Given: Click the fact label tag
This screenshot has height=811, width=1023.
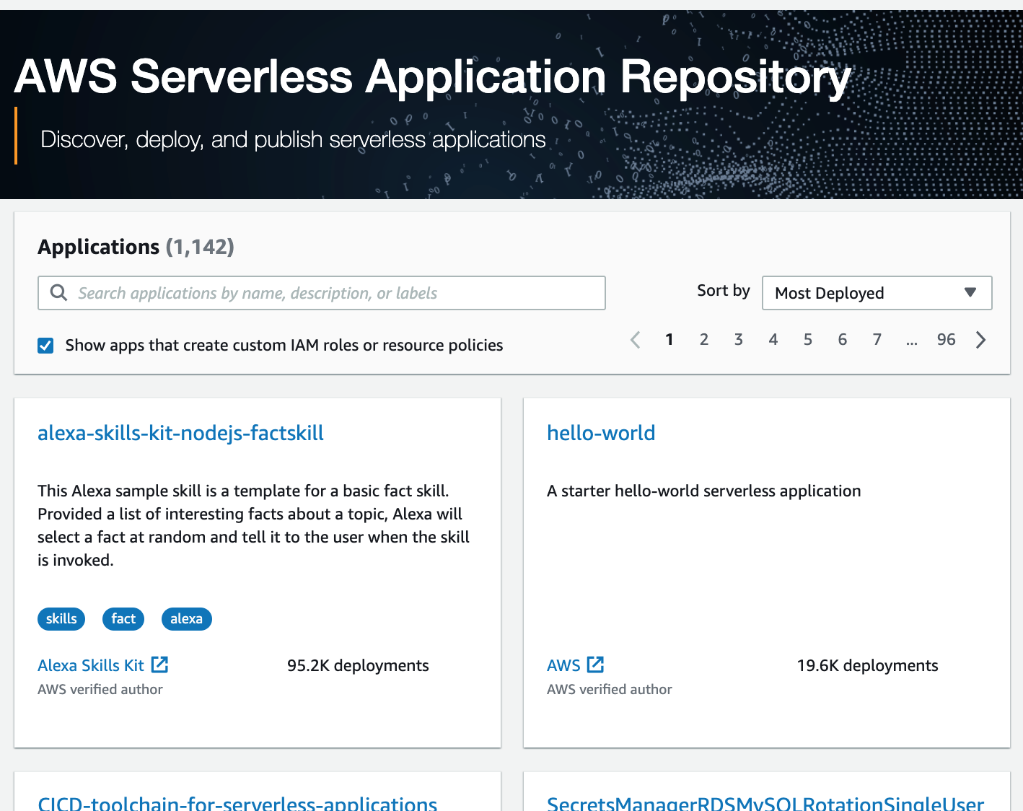Looking at the screenshot, I should 123,619.
